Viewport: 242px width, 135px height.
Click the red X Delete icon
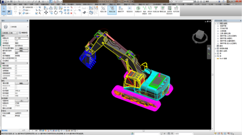pyautogui.click(x=71, y=13)
